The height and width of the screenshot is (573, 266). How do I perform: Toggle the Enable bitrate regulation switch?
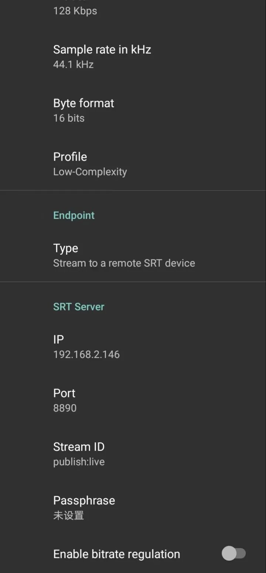(x=233, y=553)
